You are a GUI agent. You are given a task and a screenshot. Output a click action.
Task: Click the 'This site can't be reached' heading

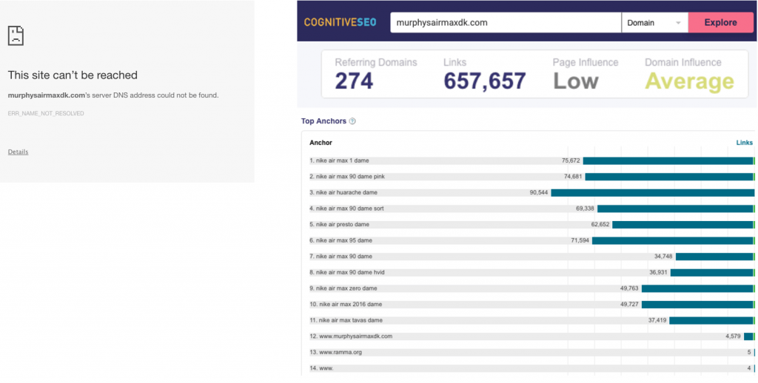tap(73, 75)
